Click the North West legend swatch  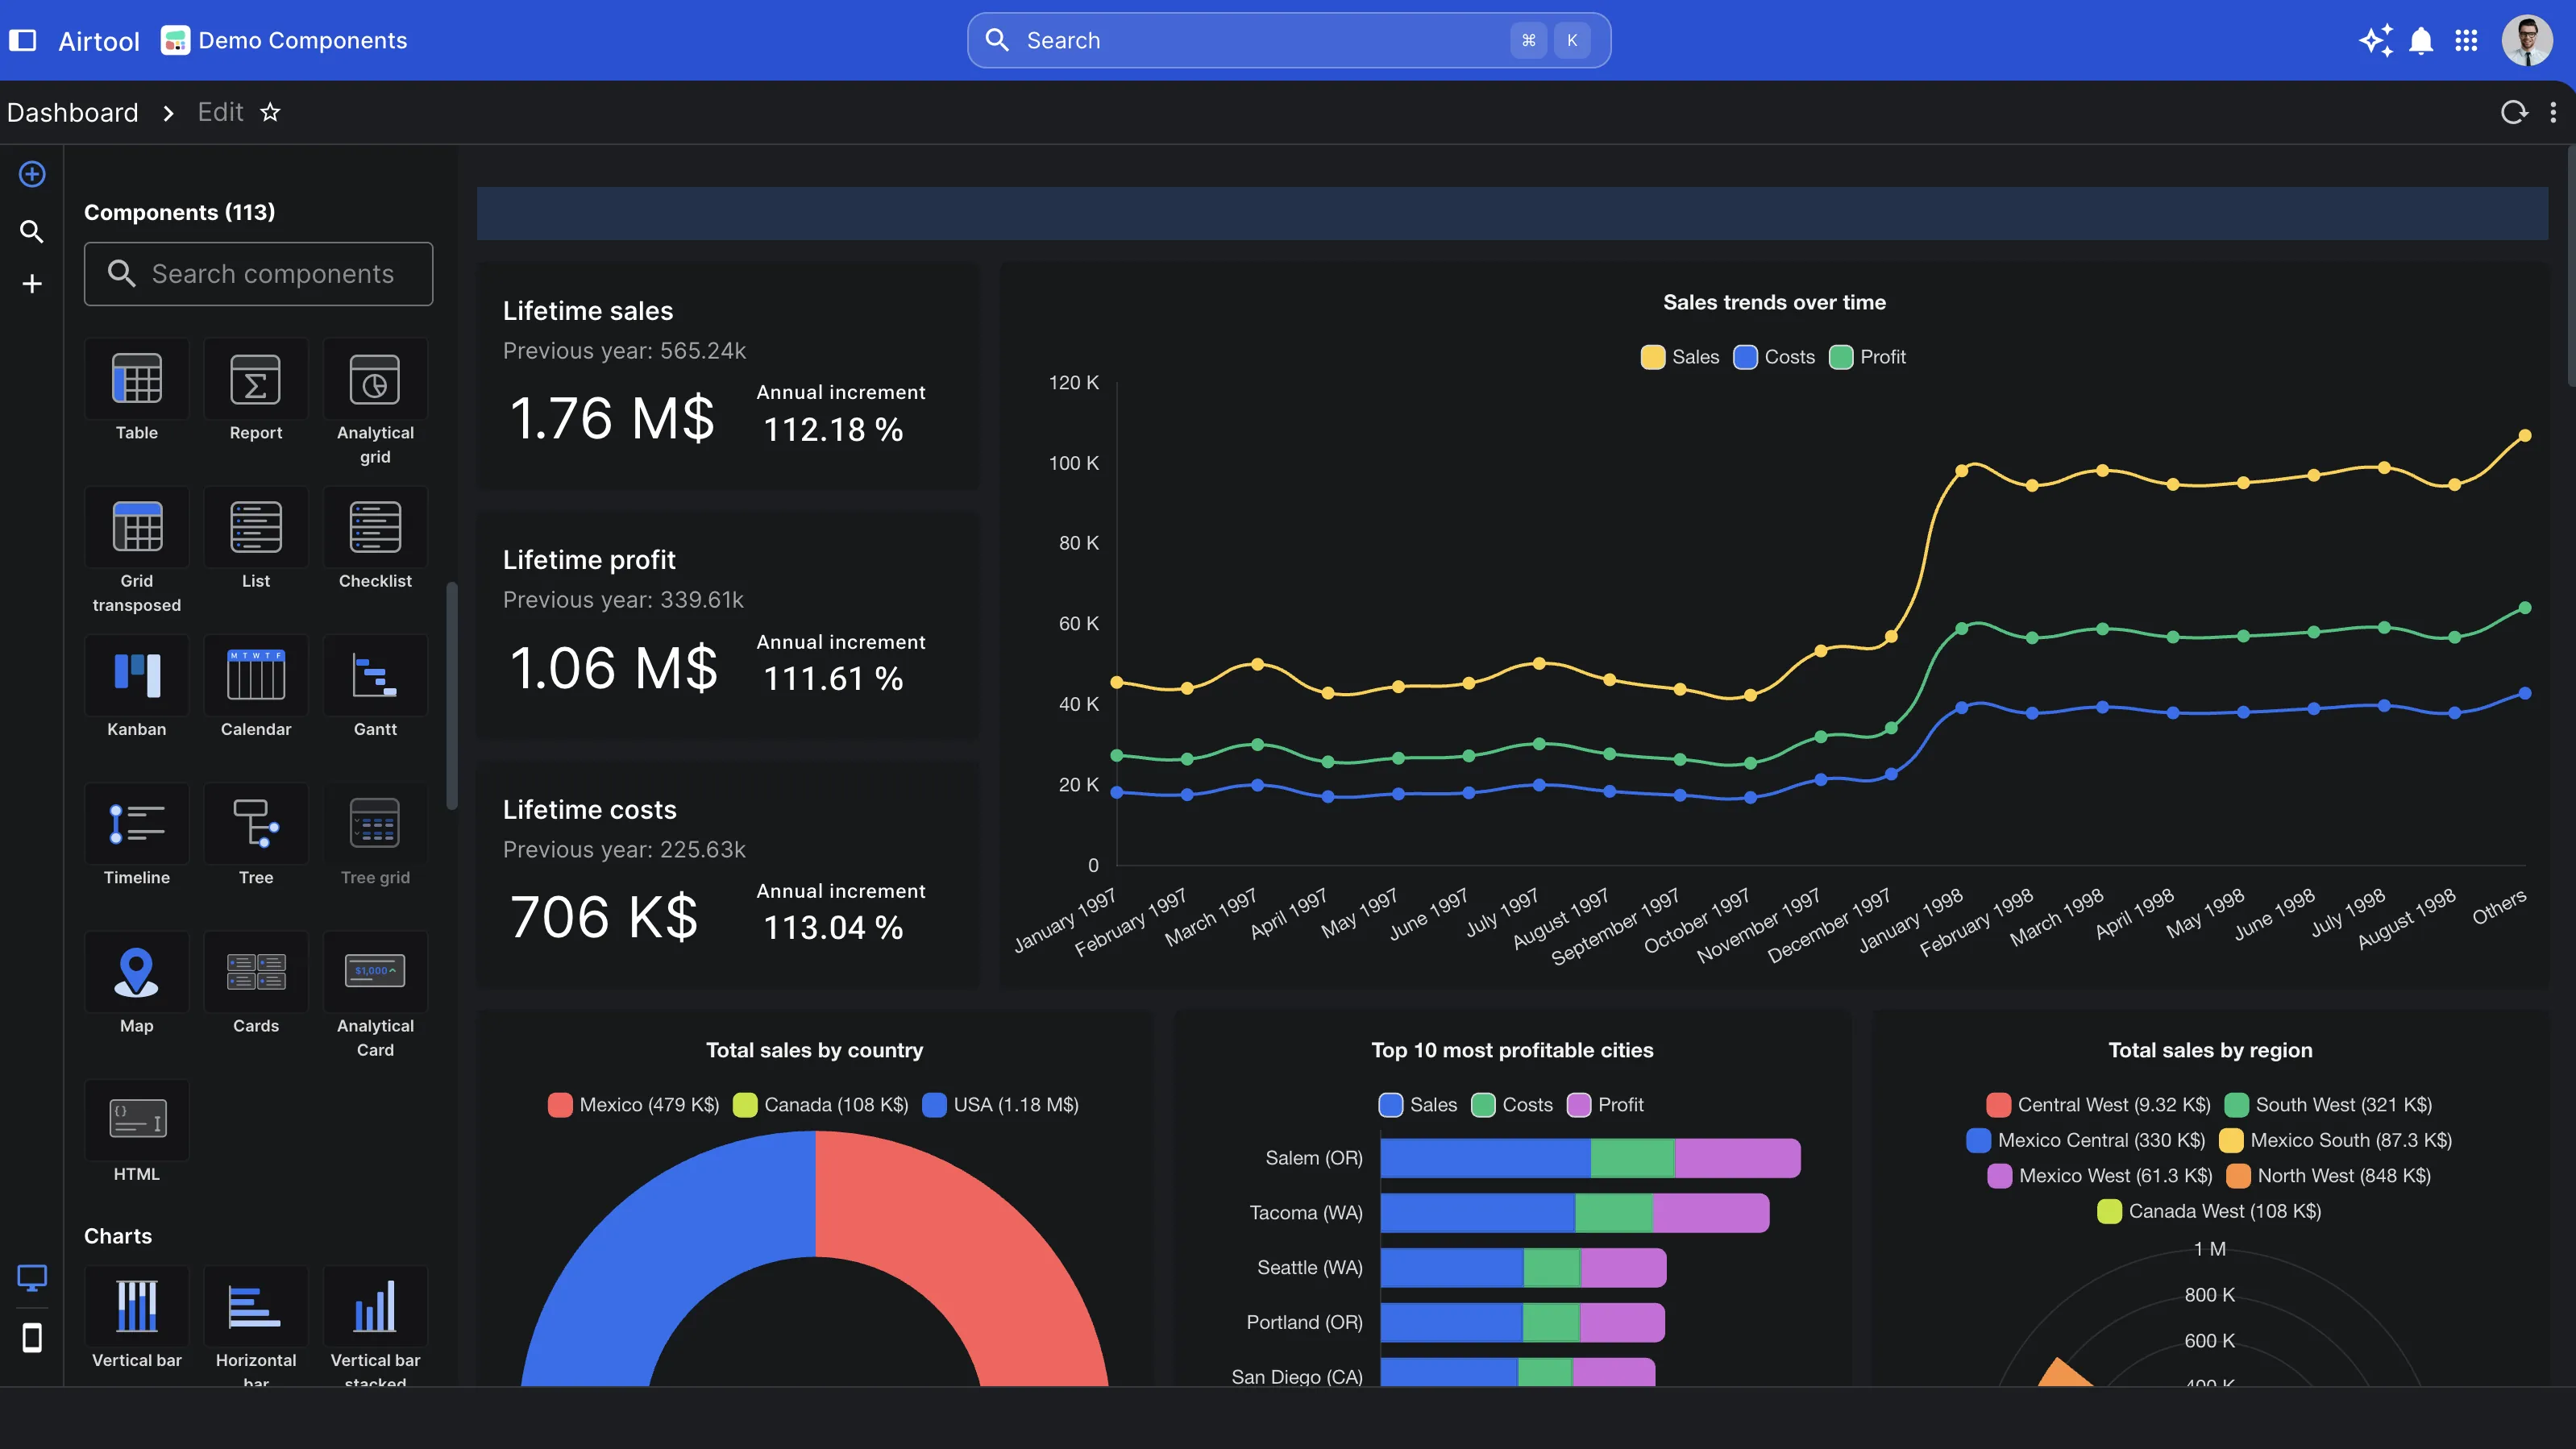(2239, 1176)
